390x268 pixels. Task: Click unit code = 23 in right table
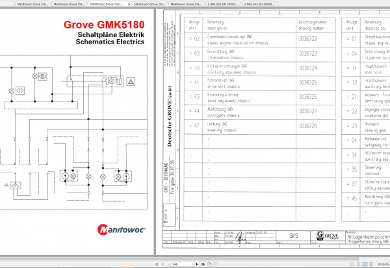click(352, 126)
